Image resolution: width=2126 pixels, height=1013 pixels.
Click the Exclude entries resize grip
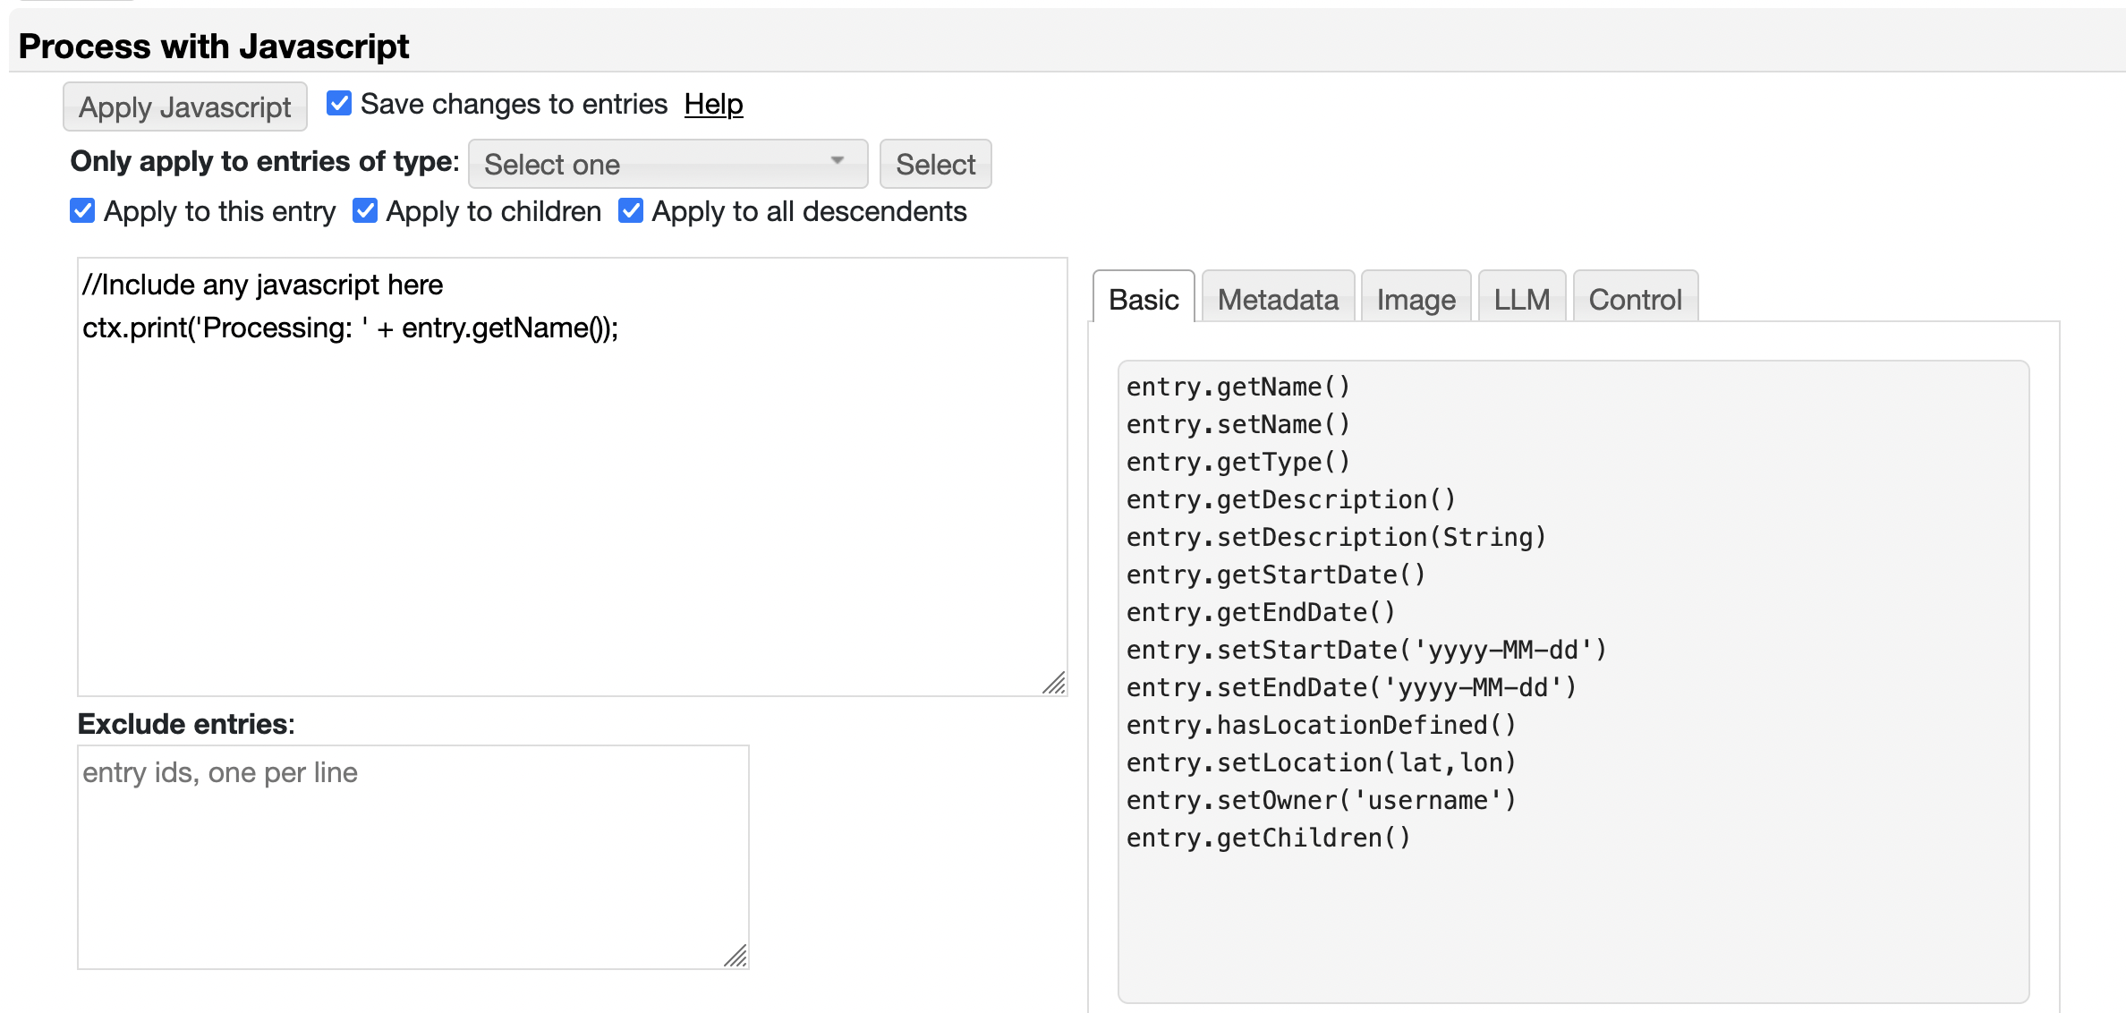click(x=736, y=957)
